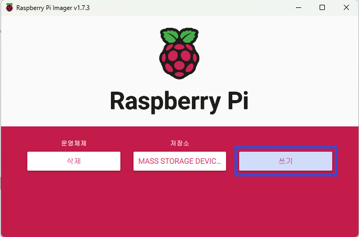Click the 운영체제 label
This screenshot has width=359, height=237.
click(74, 143)
